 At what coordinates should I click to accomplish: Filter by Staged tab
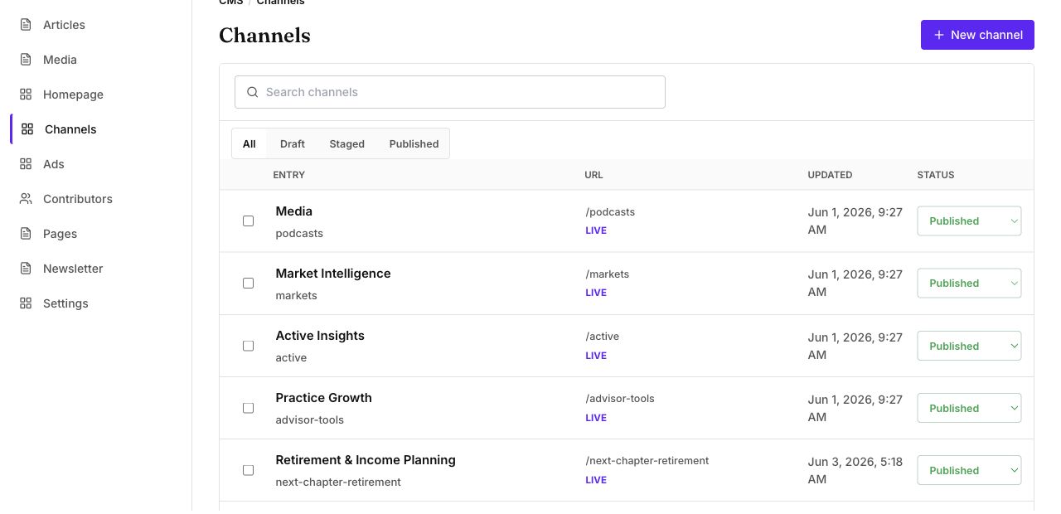click(x=346, y=143)
